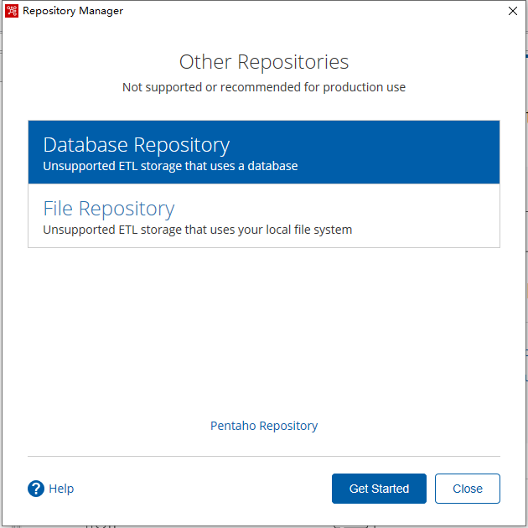
Task: Click the "File Repository" title text
Action: pyautogui.click(x=109, y=209)
